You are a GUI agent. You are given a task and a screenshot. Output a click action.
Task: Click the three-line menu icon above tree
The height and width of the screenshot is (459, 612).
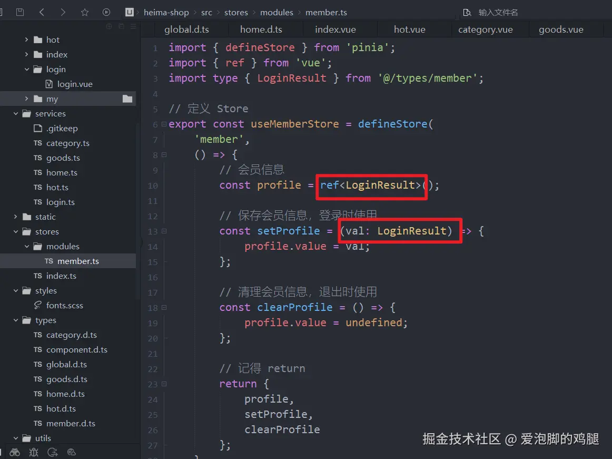pyautogui.click(x=133, y=26)
